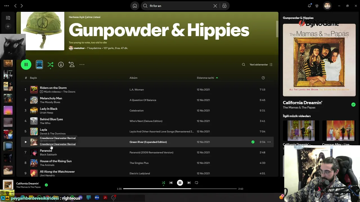Viewport: 360px width, 202px height.
Task: Open the Yeni eklenenler sort dropdown
Action: tap(261, 65)
